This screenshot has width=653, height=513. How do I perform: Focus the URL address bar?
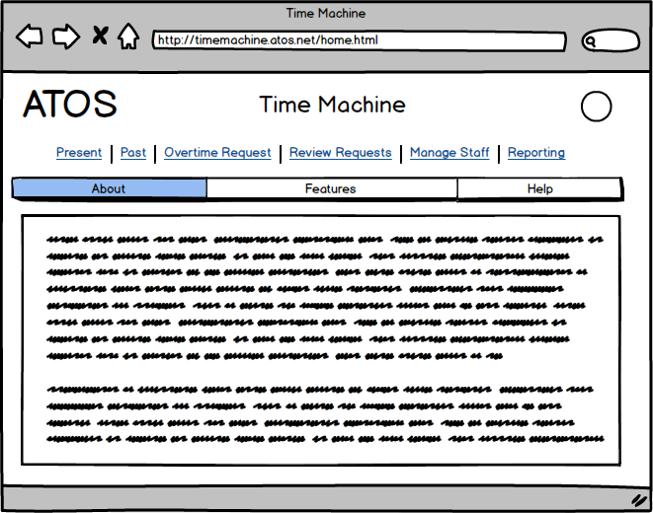358,41
